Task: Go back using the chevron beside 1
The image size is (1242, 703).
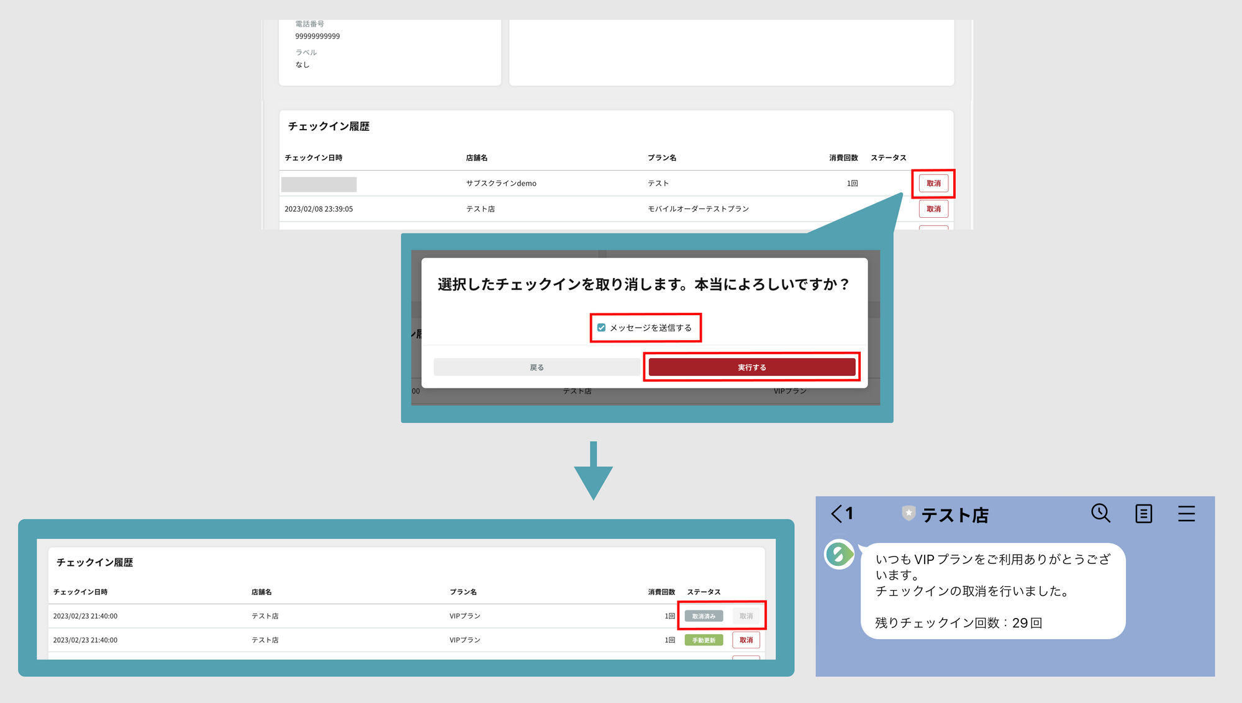Action: 837,514
